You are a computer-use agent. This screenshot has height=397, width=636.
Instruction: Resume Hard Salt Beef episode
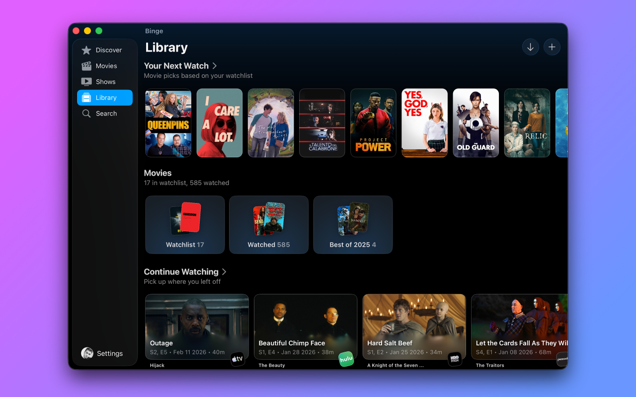[414, 327]
